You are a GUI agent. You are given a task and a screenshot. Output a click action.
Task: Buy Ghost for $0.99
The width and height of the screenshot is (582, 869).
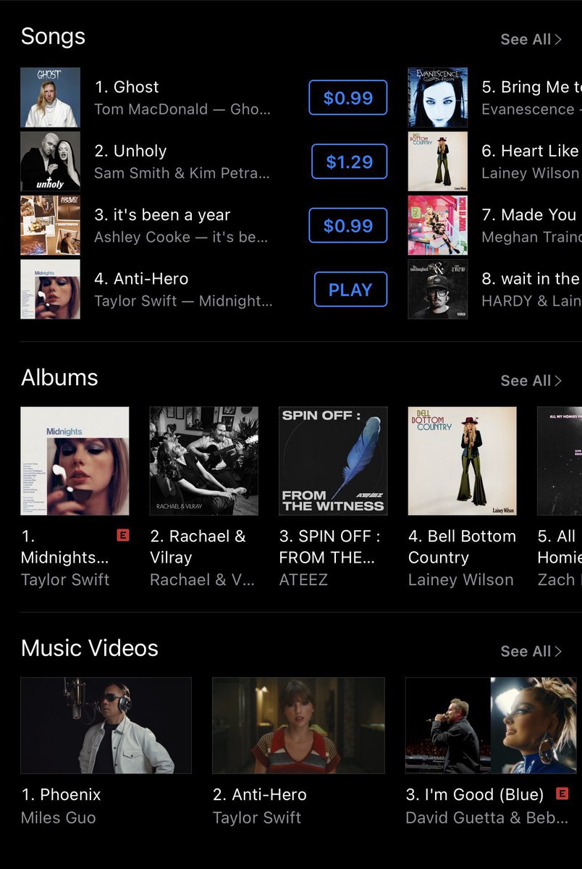(348, 98)
